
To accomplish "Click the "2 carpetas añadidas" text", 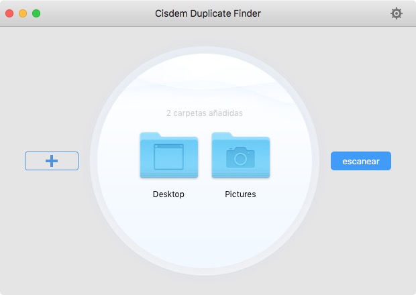I will 205,113.
